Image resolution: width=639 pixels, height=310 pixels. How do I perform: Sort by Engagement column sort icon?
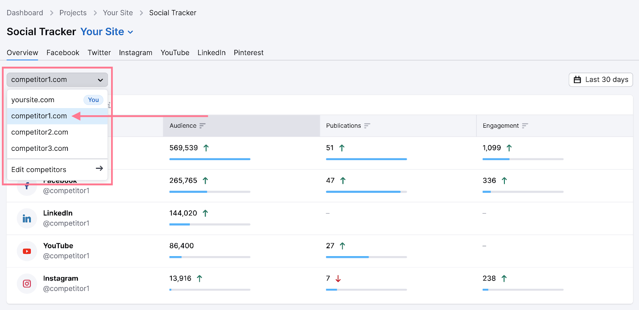525,126
